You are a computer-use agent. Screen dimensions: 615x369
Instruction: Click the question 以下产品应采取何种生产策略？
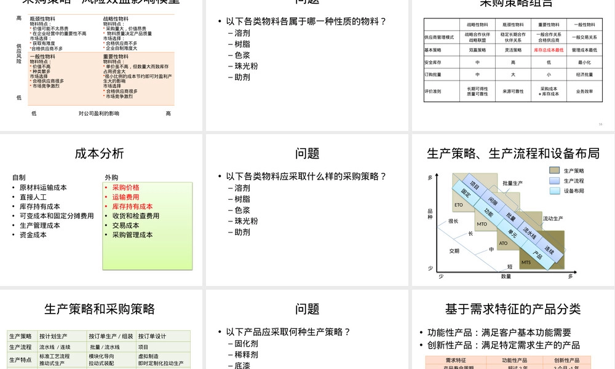click(288, 331)
